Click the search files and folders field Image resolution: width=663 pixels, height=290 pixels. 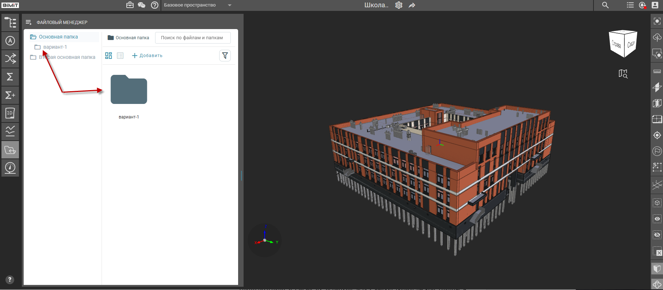pyautogui.click(x=193, y=38)
